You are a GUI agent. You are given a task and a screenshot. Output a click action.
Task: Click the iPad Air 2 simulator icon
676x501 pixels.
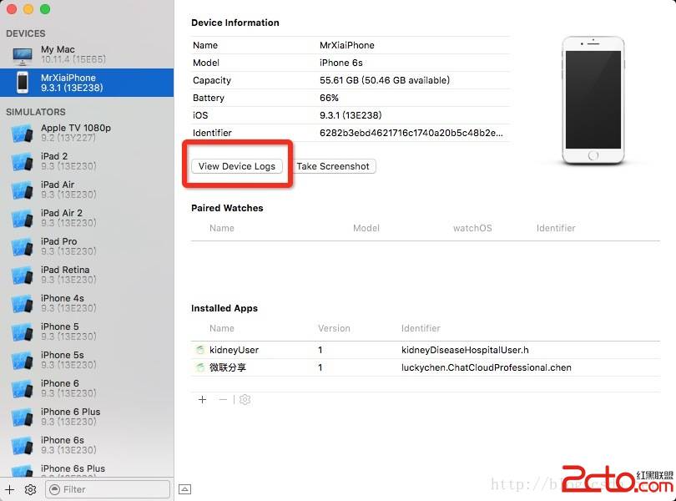(23, 218)
